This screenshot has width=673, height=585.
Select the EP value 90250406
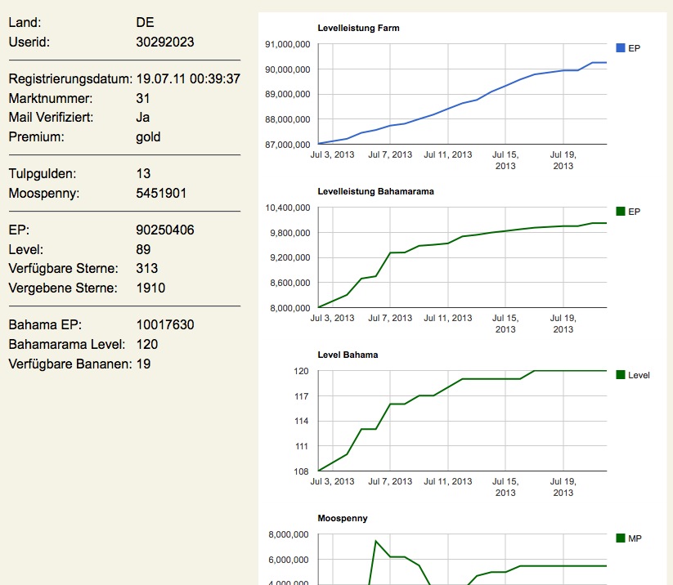click(165, 230)
